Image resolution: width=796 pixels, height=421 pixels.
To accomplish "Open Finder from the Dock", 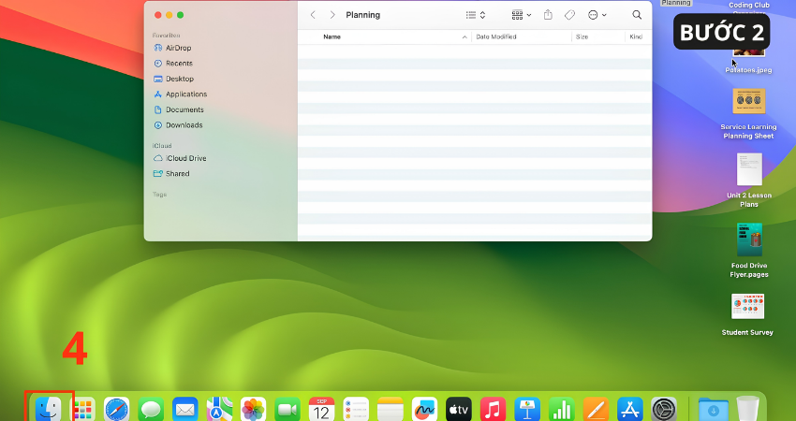I will coord(49,409).
